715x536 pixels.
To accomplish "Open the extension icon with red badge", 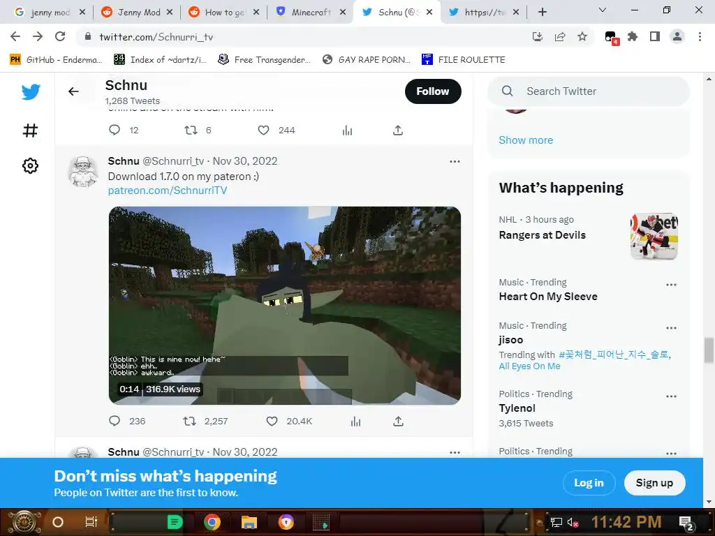I will coord(611,38).
